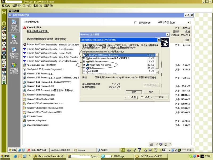213x160 pixels.
Task: Select PCI Audio Driver row
Action: pos(107,117)
